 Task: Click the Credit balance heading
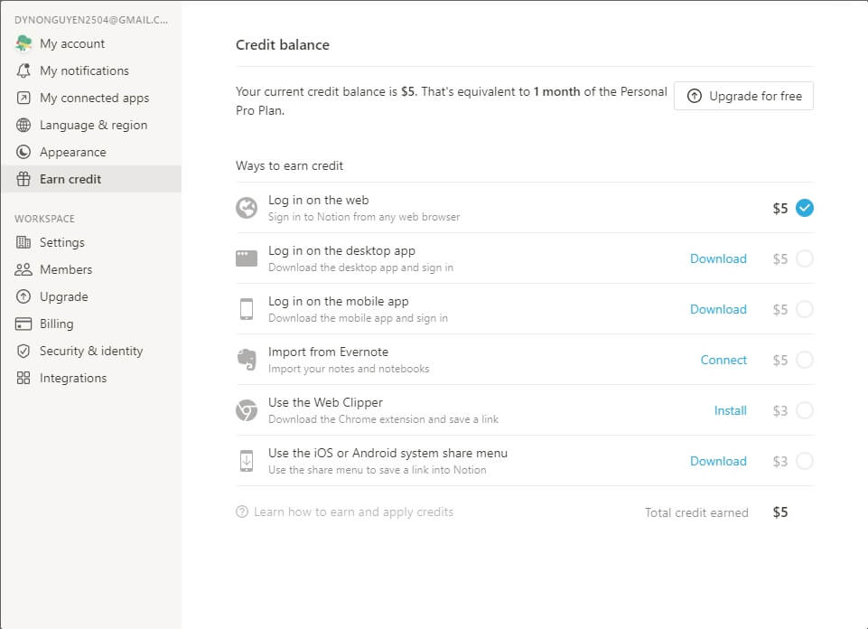click(283, 45)
